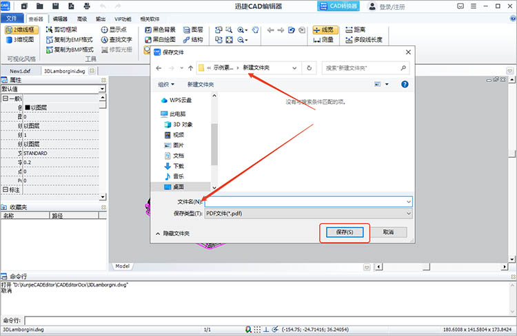Open the 结构 structure tool
Viewport: 517px width, 336px height.
tap(193, 39)
